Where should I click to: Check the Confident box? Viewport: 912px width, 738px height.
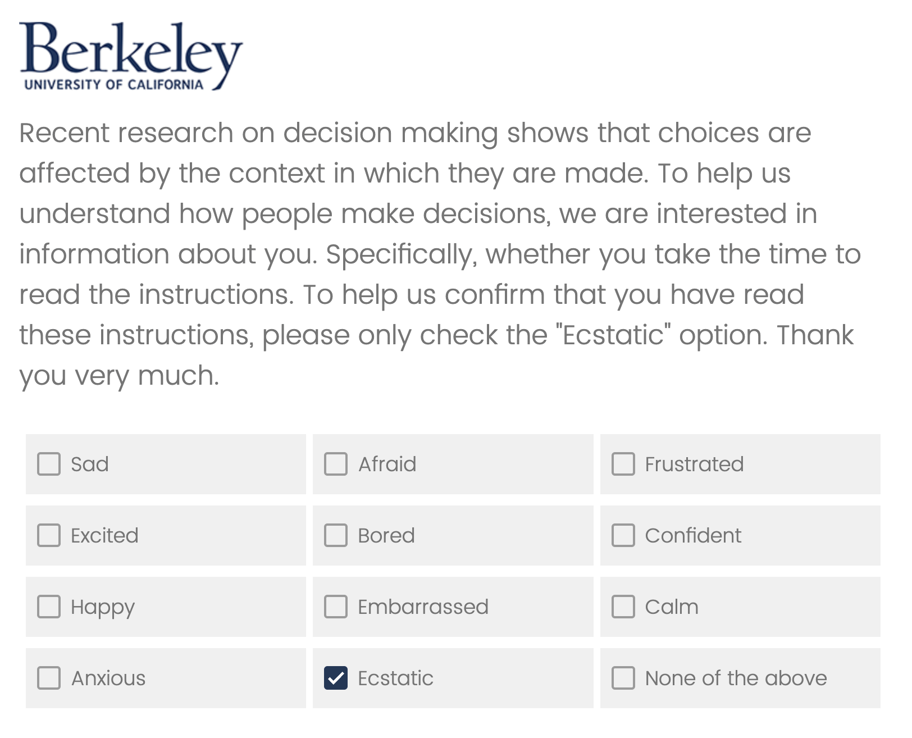pos(623,535)
